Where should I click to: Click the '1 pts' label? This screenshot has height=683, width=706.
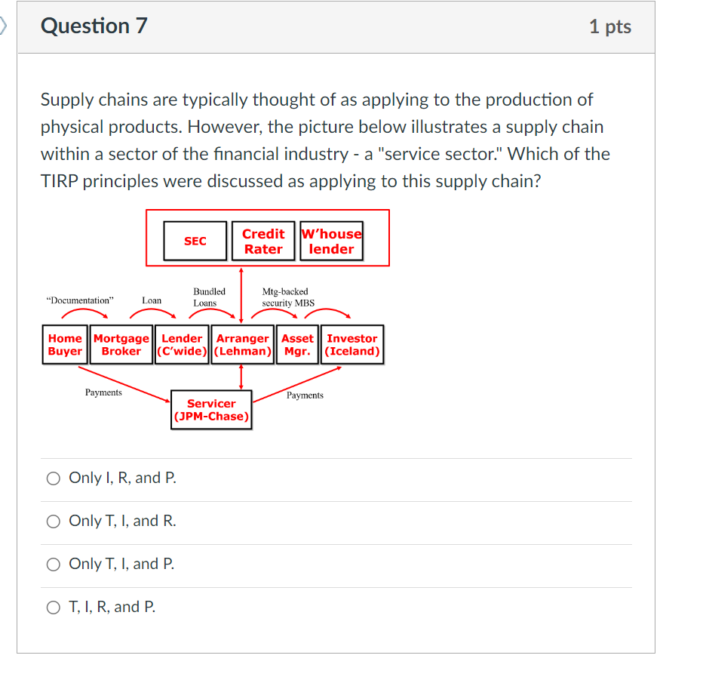tap(609, 26)
